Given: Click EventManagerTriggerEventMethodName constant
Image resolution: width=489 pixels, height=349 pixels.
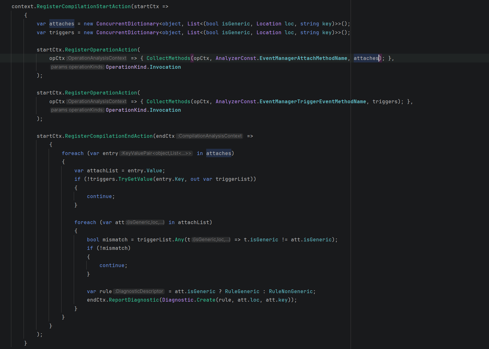Looking at the screenshot, I should [x=313, y=101].
